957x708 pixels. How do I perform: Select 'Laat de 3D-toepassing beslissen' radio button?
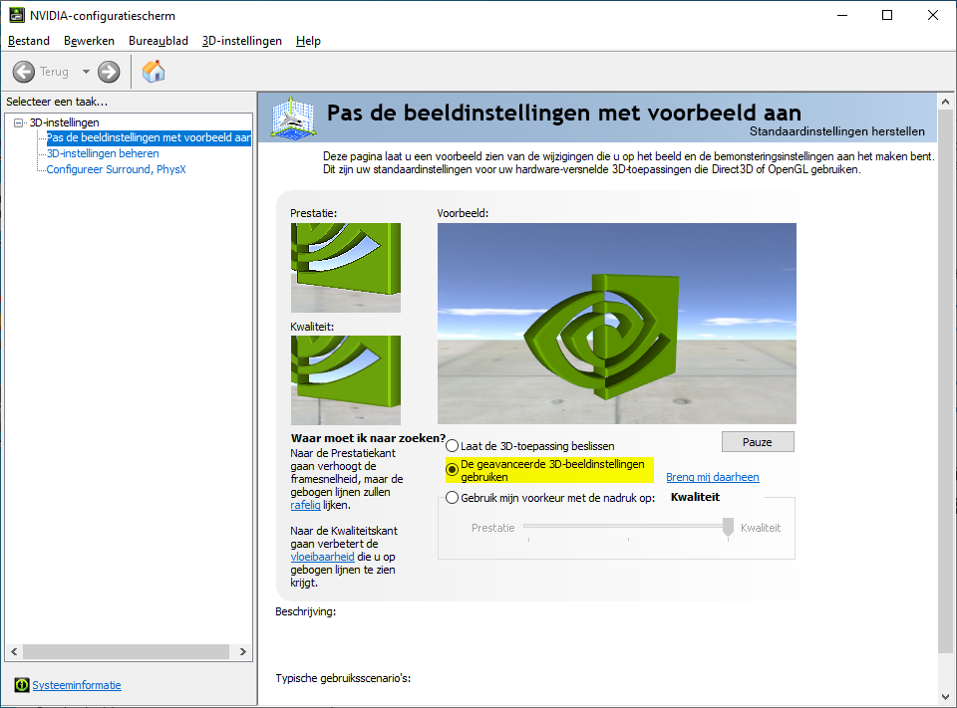pos(452,446)
